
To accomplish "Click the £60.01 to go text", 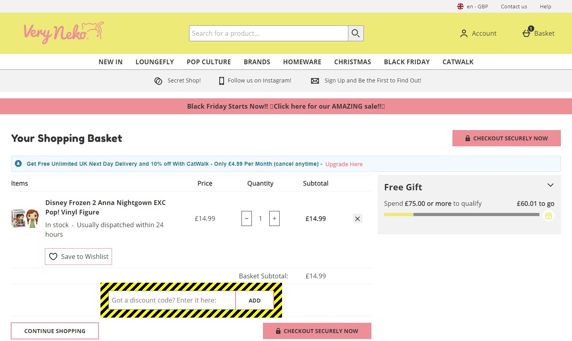I will [535, 203].
